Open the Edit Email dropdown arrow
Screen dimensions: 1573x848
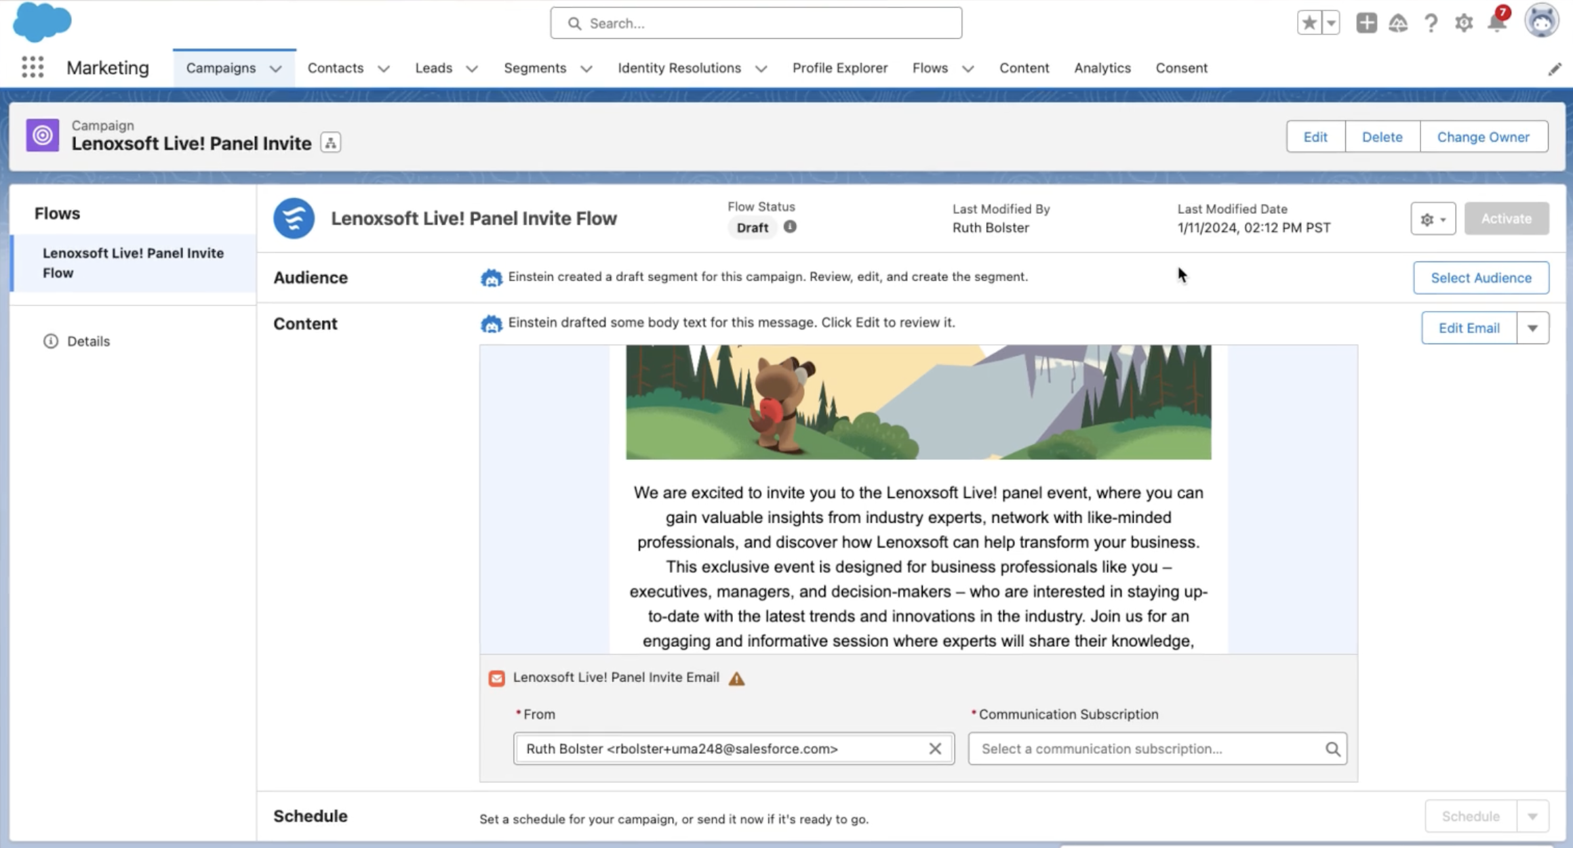pos(1533,328)
